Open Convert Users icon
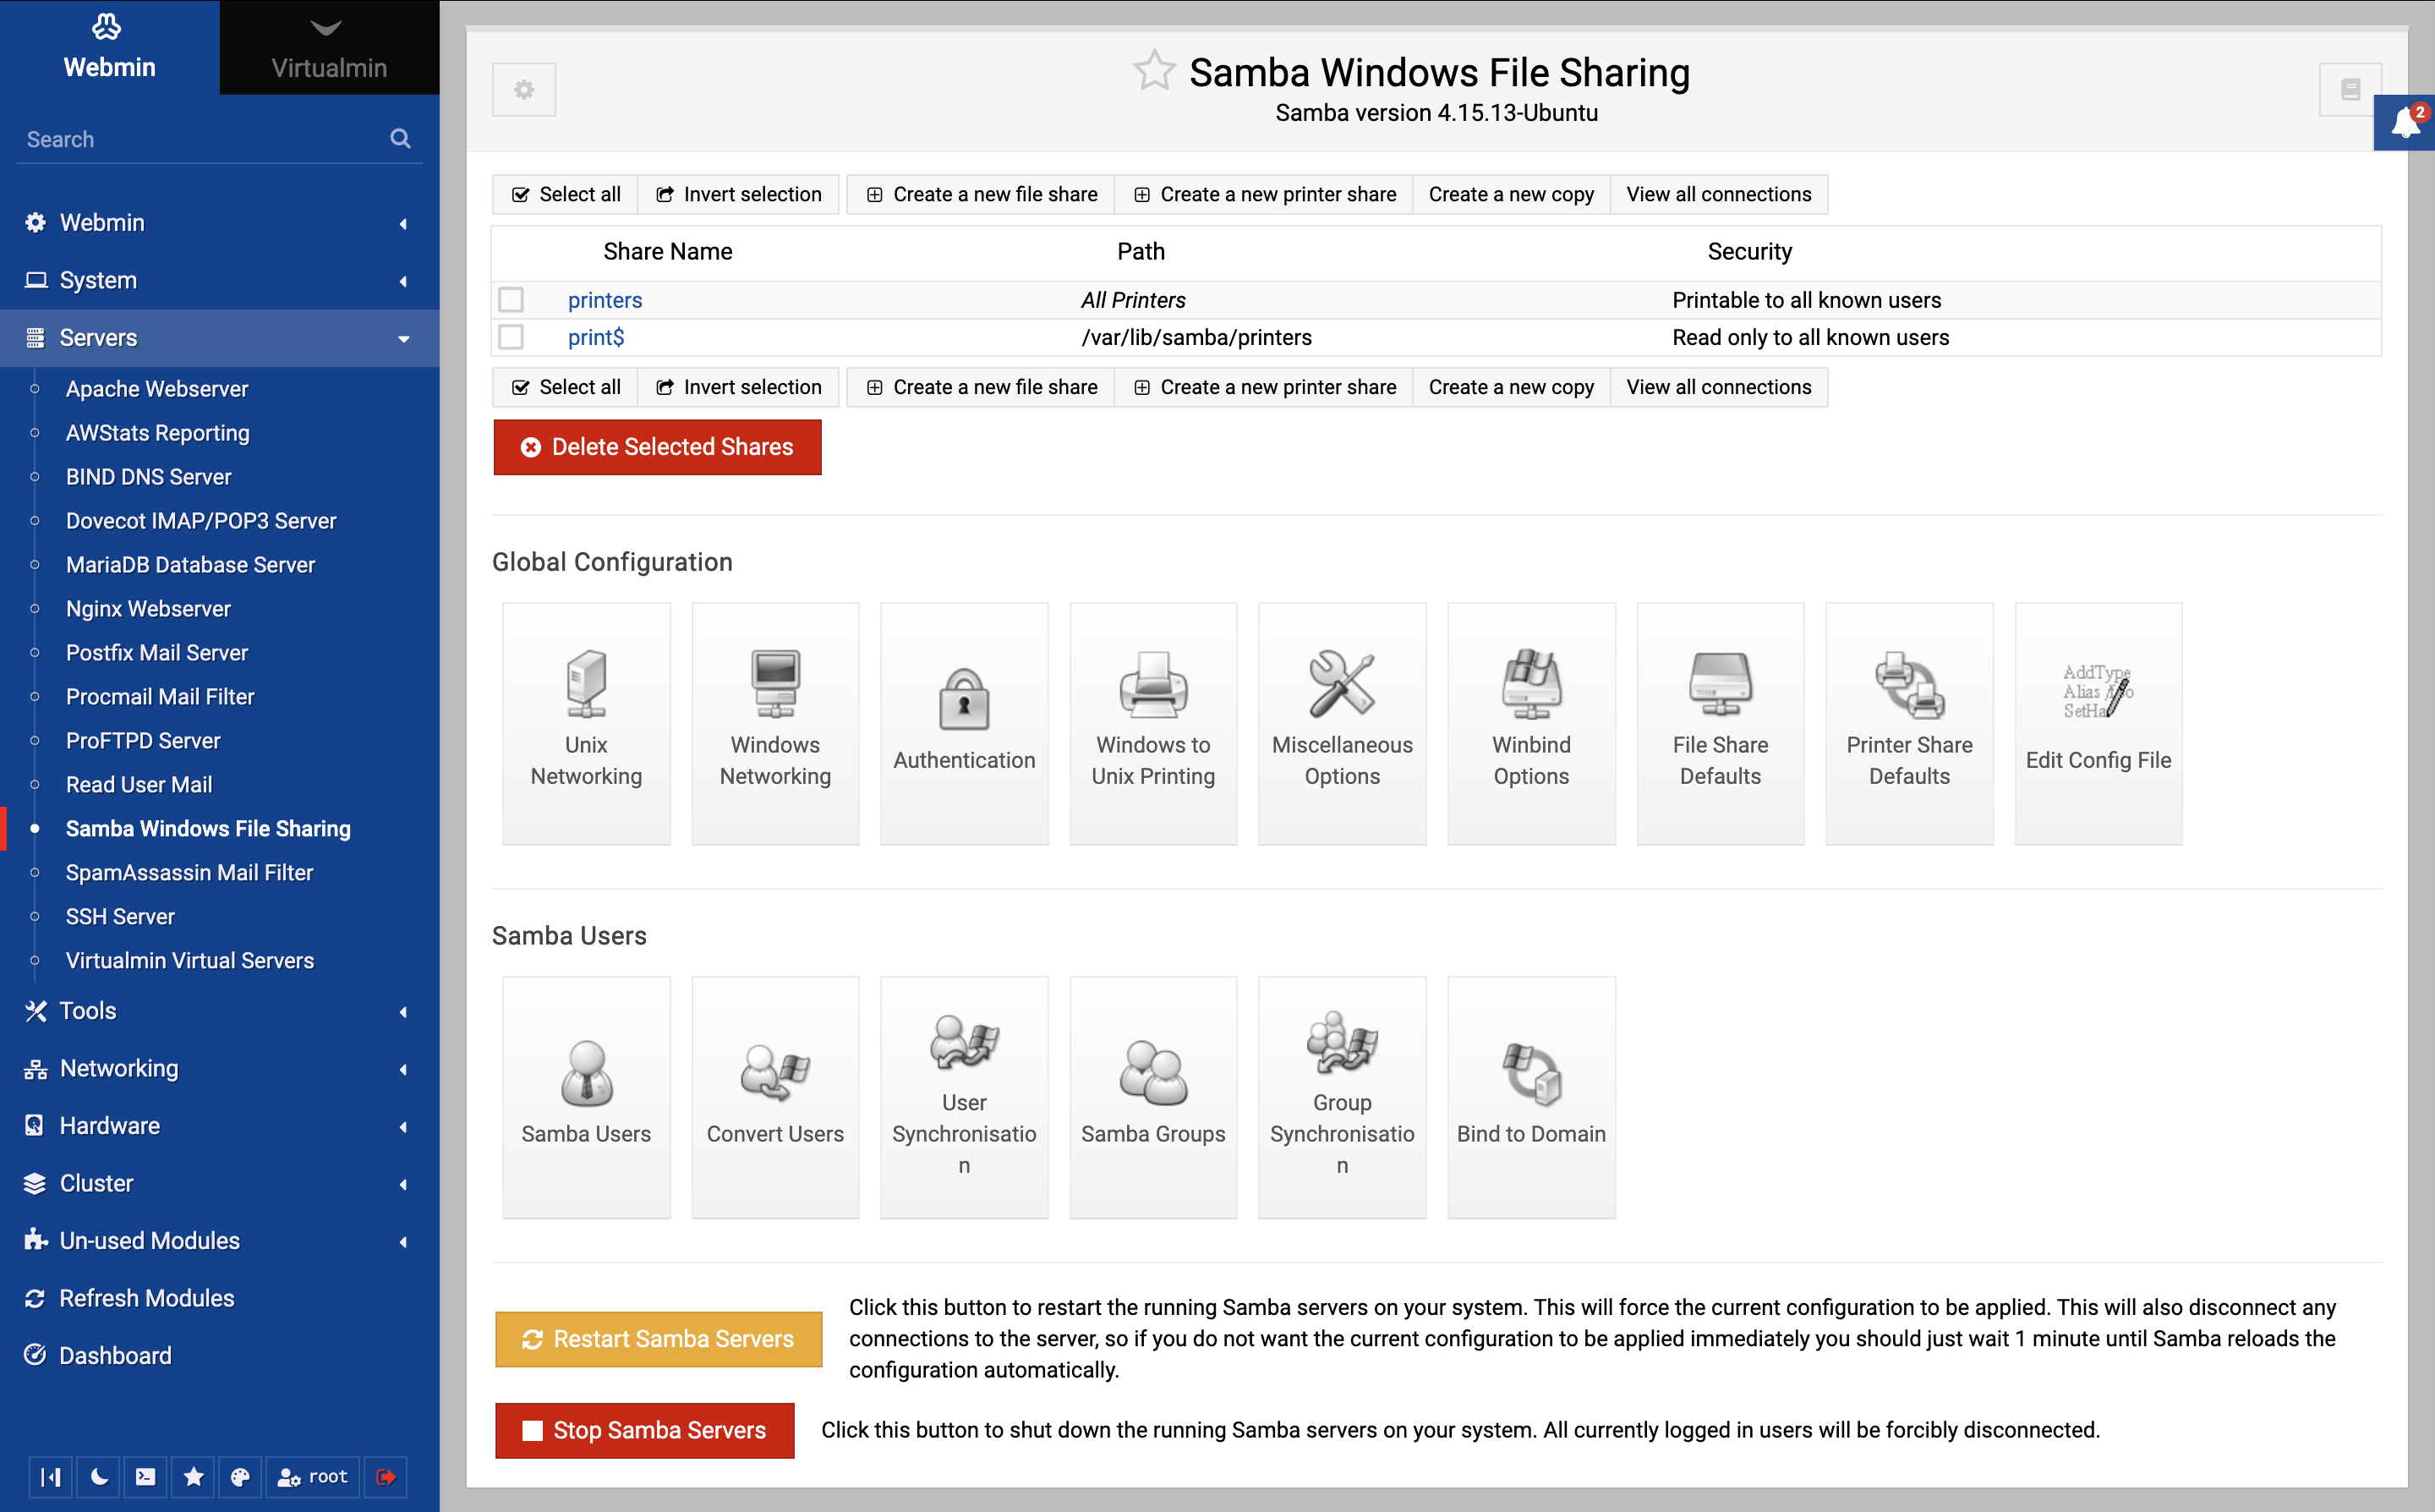 (x=774, y=1097)
